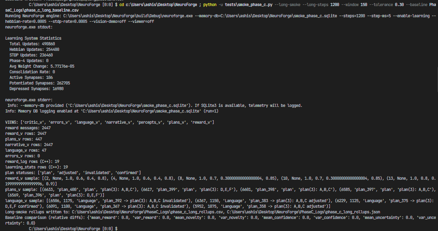Select the "Active Synapses" line
Screen dimensions: 438x231
coord(31,78)
